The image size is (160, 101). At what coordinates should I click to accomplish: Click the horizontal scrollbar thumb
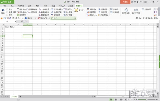pyautogui.click(x=123, y=96)
